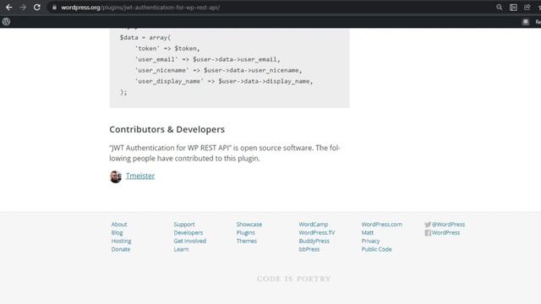
Task: Click the Showcase footer link
Action: tap(249, 225)
